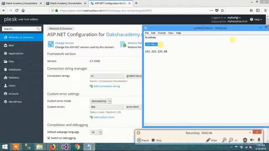
Task: Zoom in with recorder magnifier plus
Action: [x=224, y=140]
